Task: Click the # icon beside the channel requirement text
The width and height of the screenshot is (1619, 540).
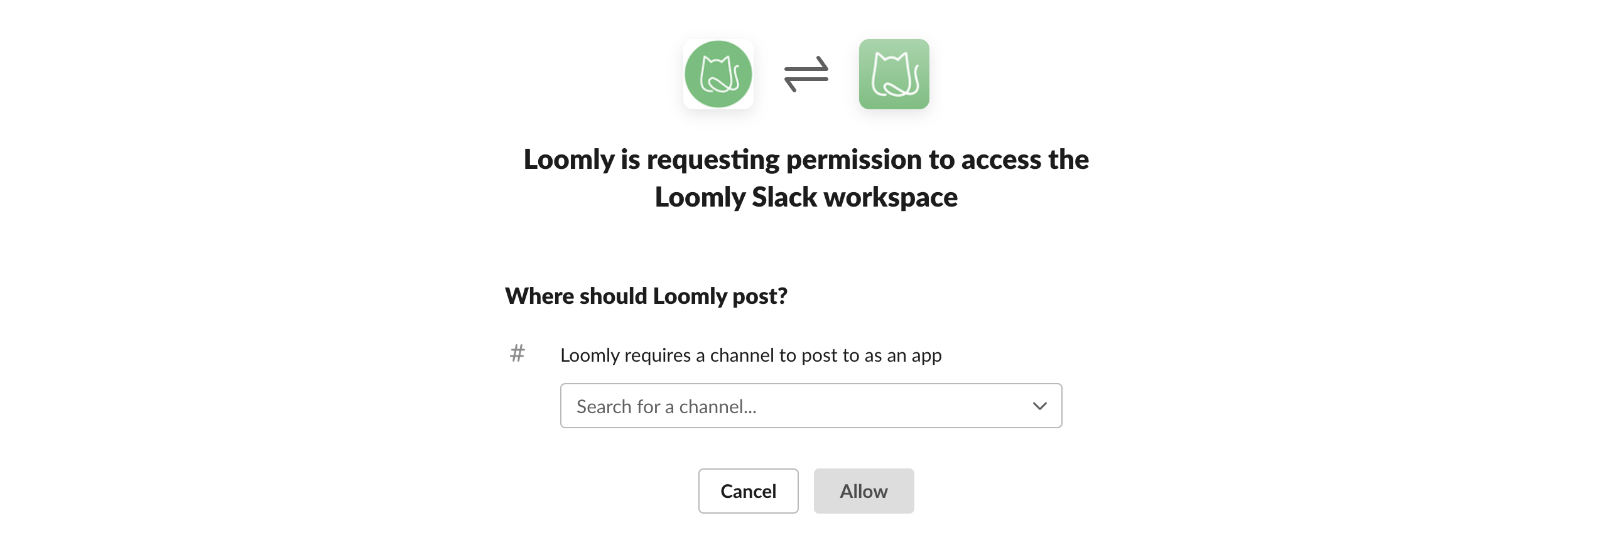Action: point(517,355)
